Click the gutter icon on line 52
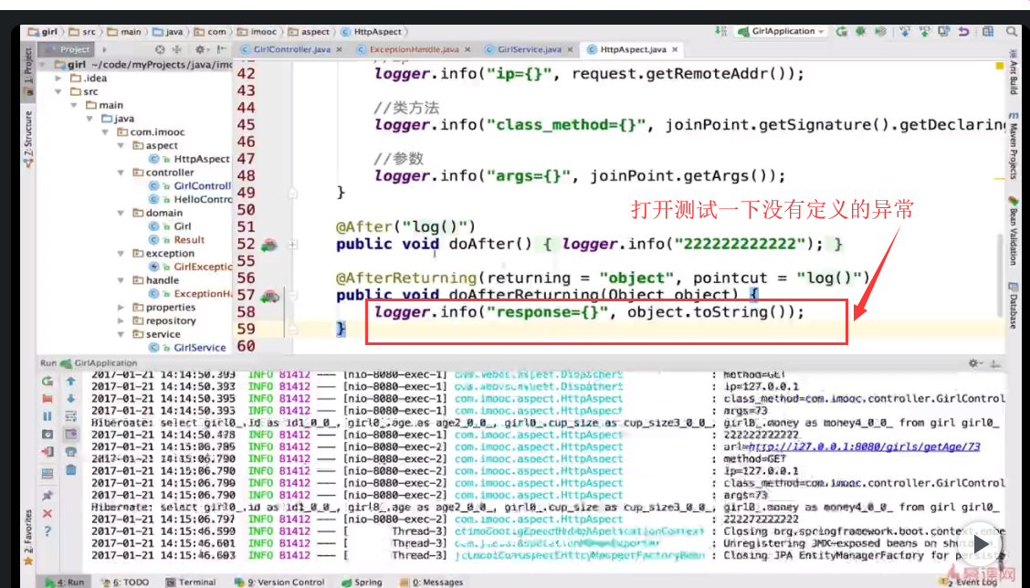The image size is (1030, 588). (x=268, y=245)
